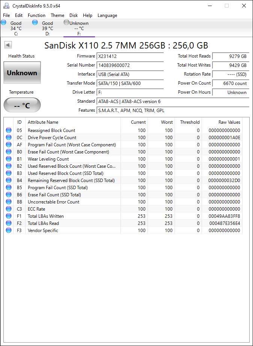Select the Vendor Specific row text
253x346 pixels.
[43, 231]
